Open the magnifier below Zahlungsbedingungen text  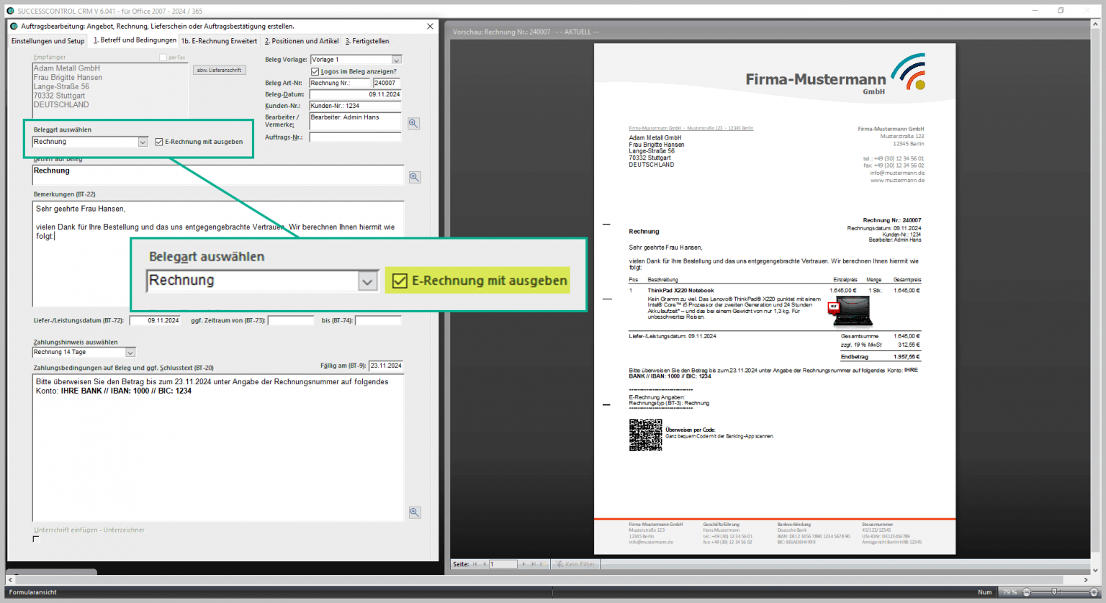[414, 512]
